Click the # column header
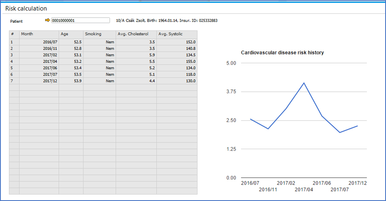 14,34
